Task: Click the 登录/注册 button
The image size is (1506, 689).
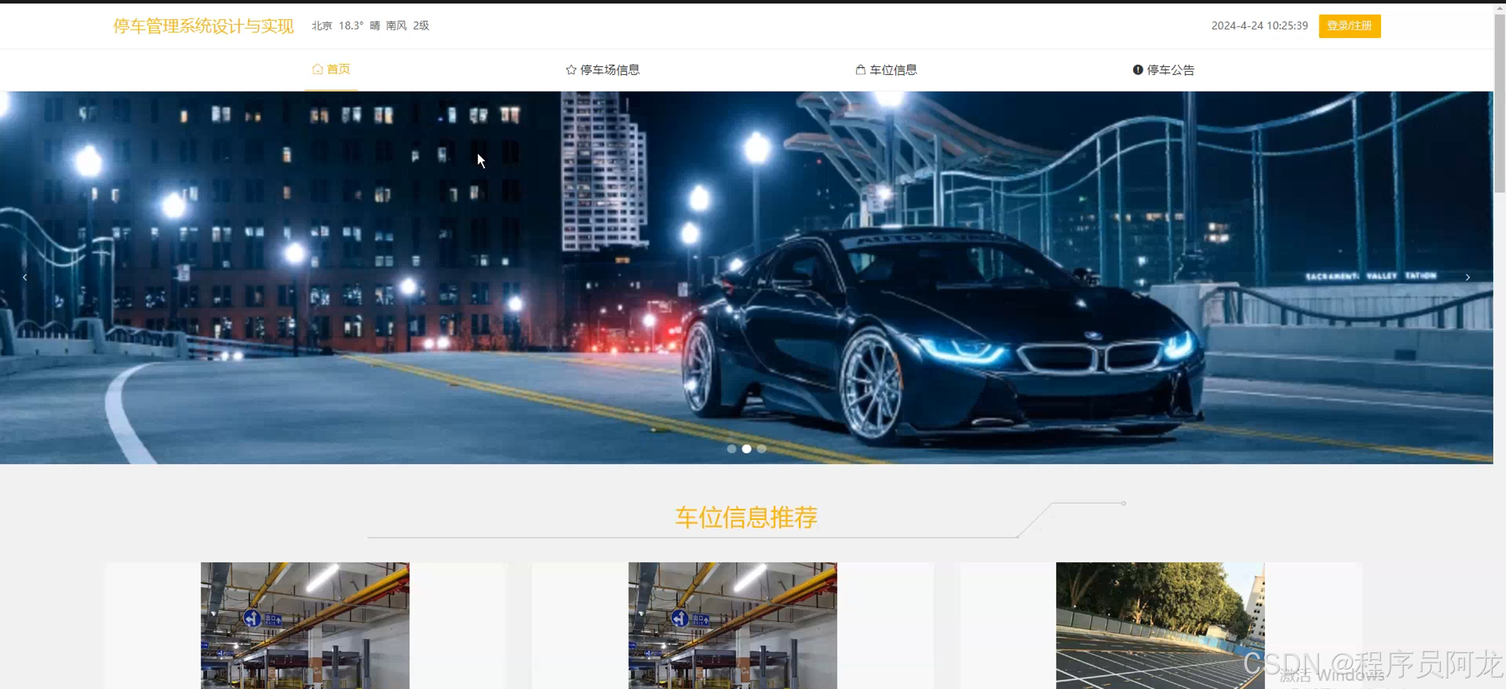Action: pyautogui.click(x=1349, y=26)
